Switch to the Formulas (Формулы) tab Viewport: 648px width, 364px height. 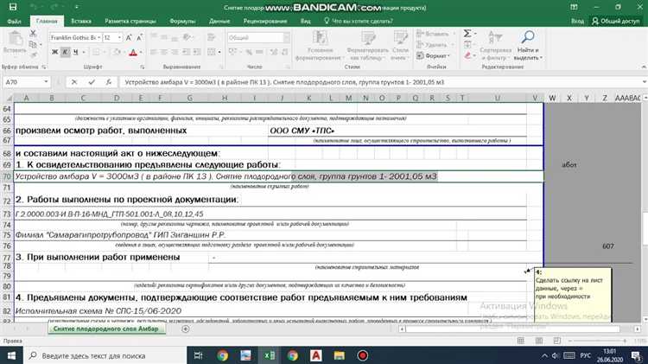pos(182,21)
